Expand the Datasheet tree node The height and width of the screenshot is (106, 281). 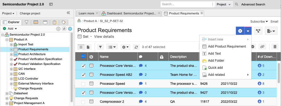[7, 93]
